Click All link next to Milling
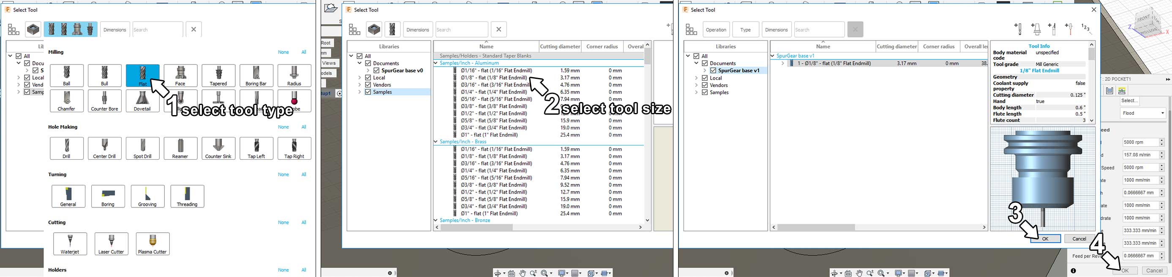 click(x=304, y=52)
